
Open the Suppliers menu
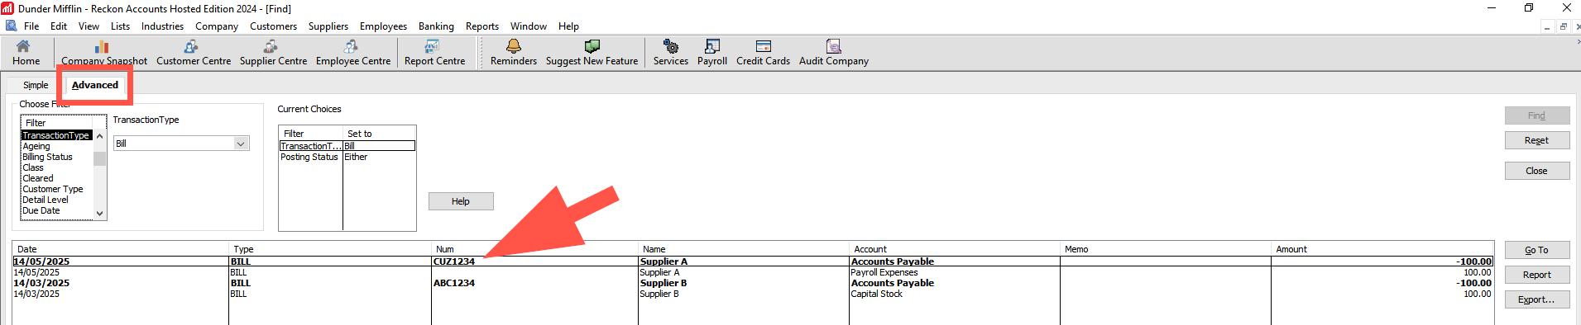coord(328,26)
